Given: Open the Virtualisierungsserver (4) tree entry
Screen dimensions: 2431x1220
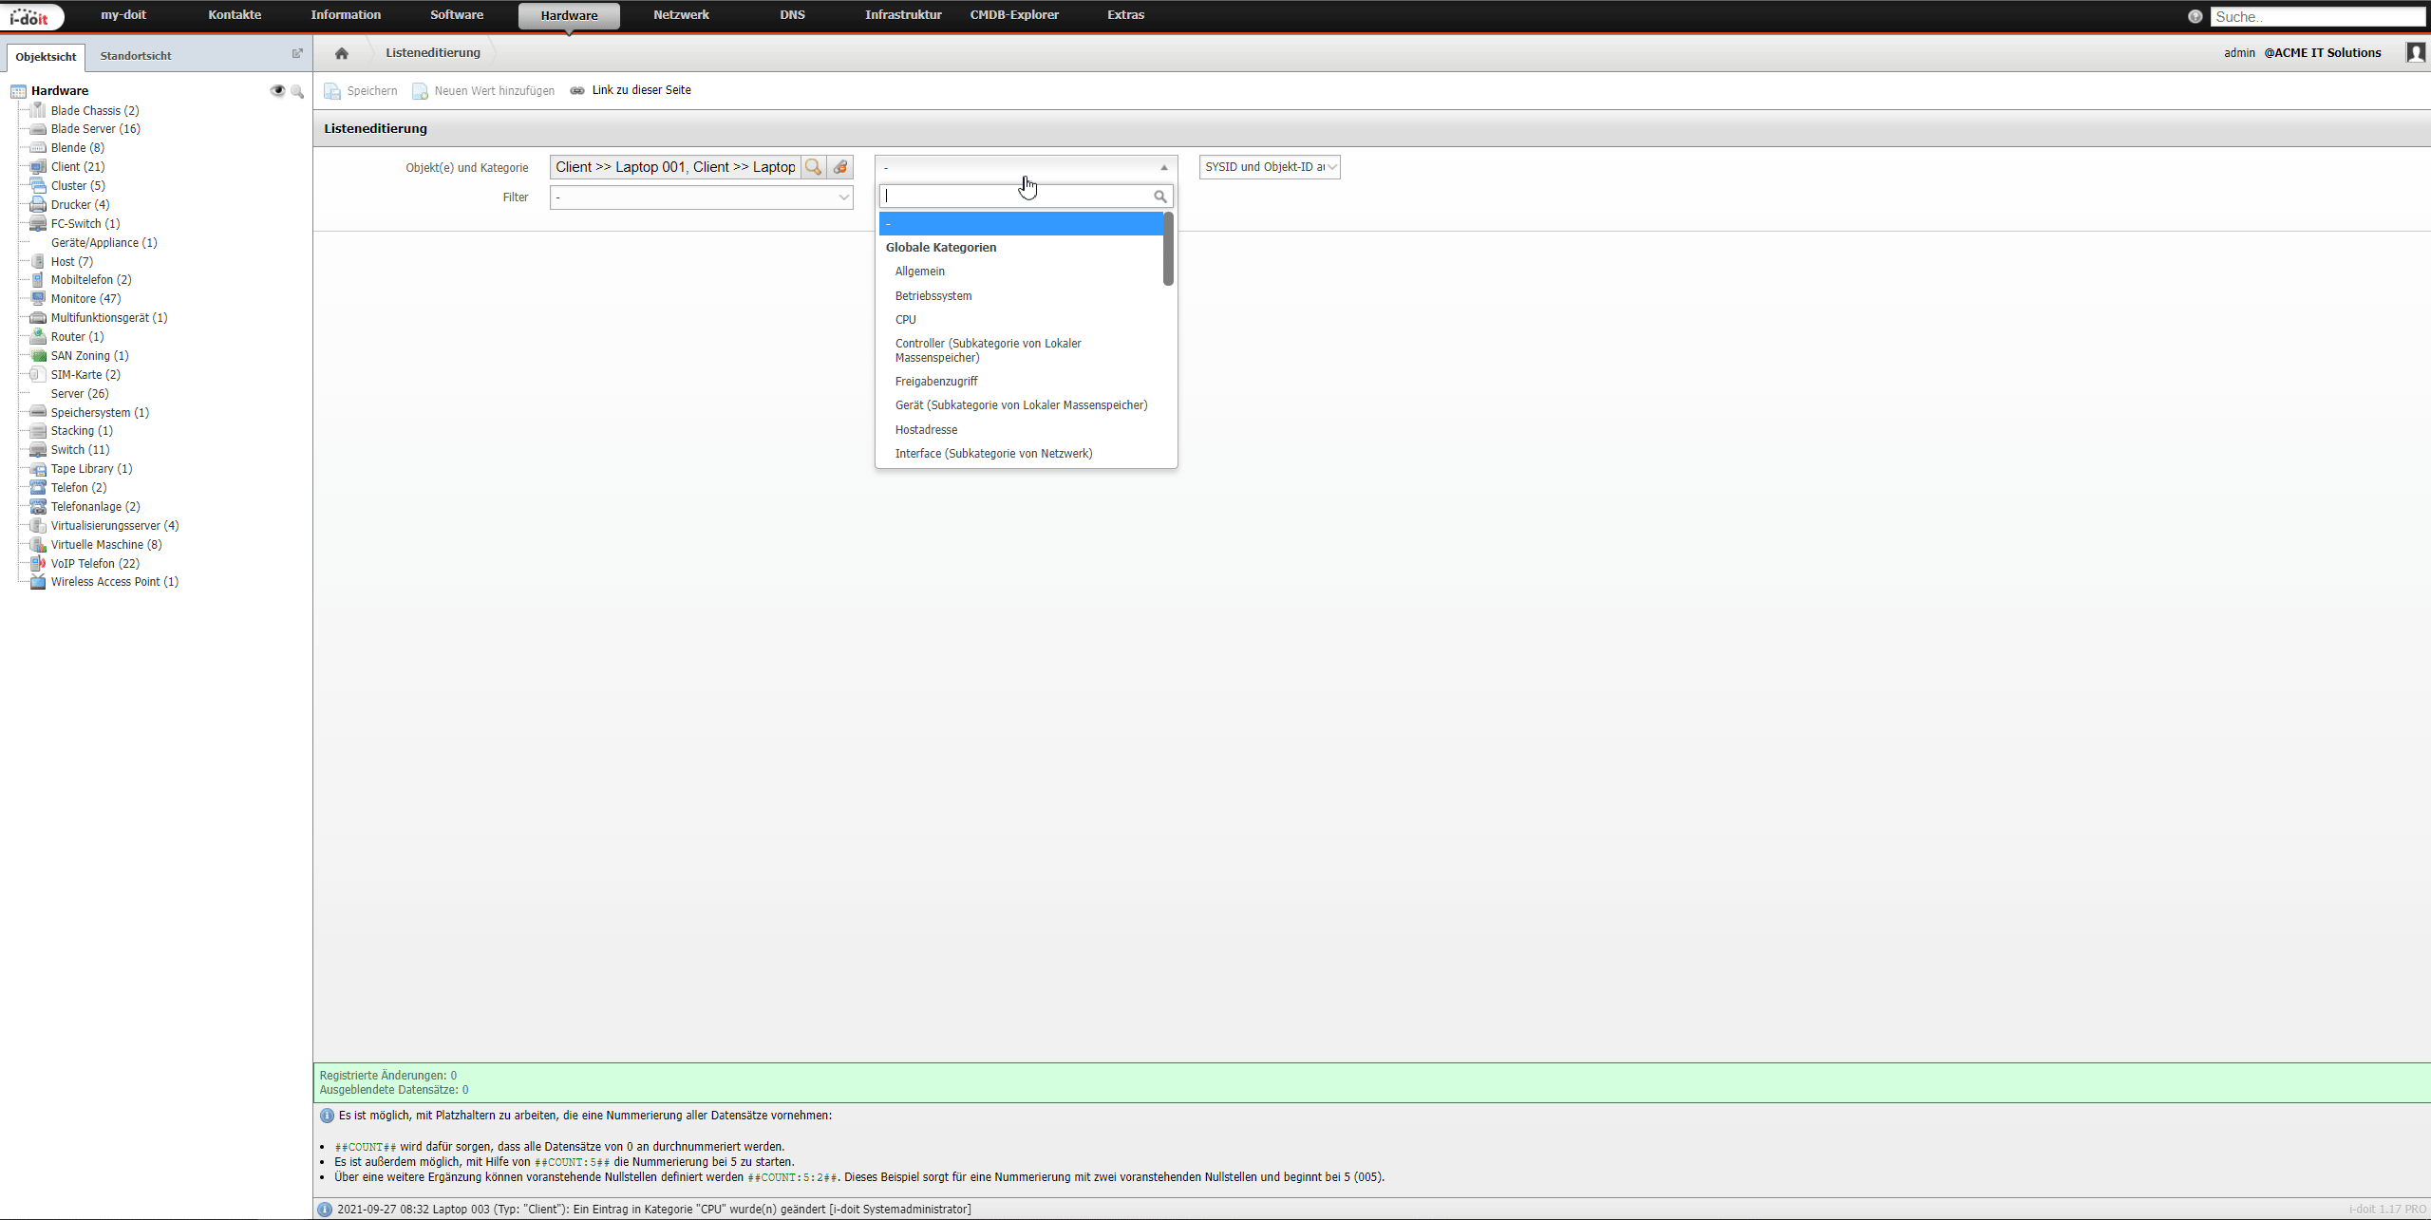Looking at the screenshot, I should [x=115, y=526].
